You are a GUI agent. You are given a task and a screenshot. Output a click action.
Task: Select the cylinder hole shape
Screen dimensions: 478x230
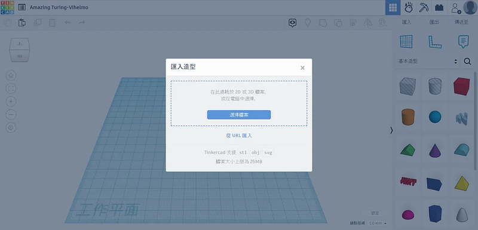435,86
